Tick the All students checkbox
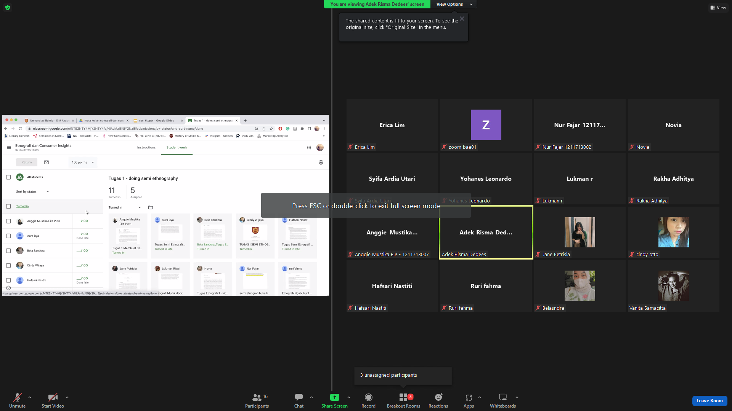732x411 pixels. click(x=8, y=177)
